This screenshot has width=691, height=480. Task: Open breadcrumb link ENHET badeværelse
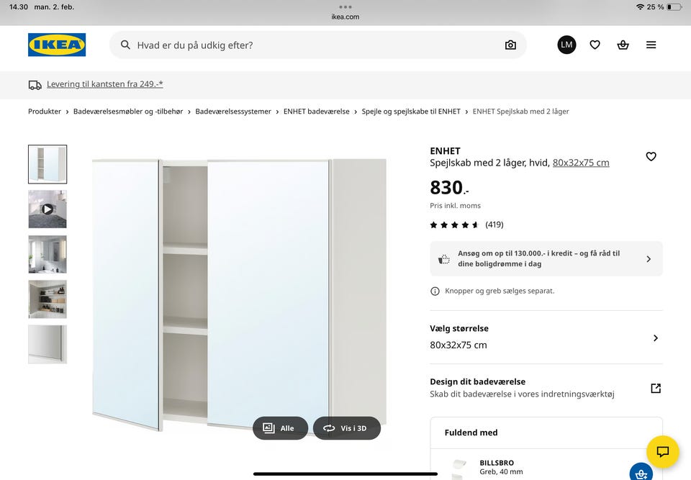[317, 111]
